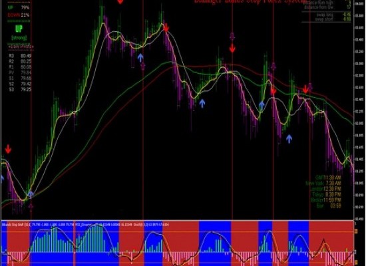
Task: Select the red DOWN 21% reading
Action: 19,15
